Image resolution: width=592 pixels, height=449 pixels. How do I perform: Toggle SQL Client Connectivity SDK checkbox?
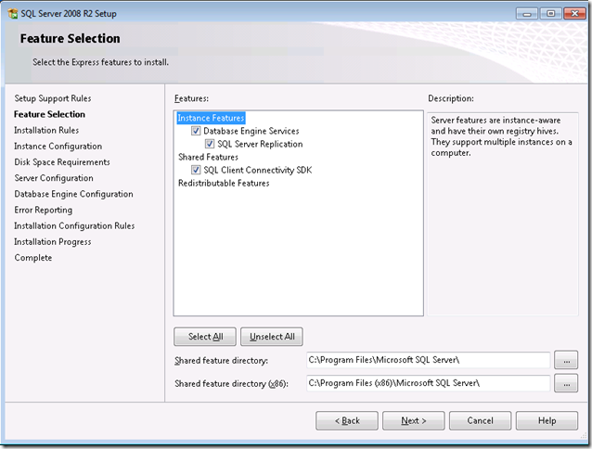pyautogui.click(x=196, y=170)
